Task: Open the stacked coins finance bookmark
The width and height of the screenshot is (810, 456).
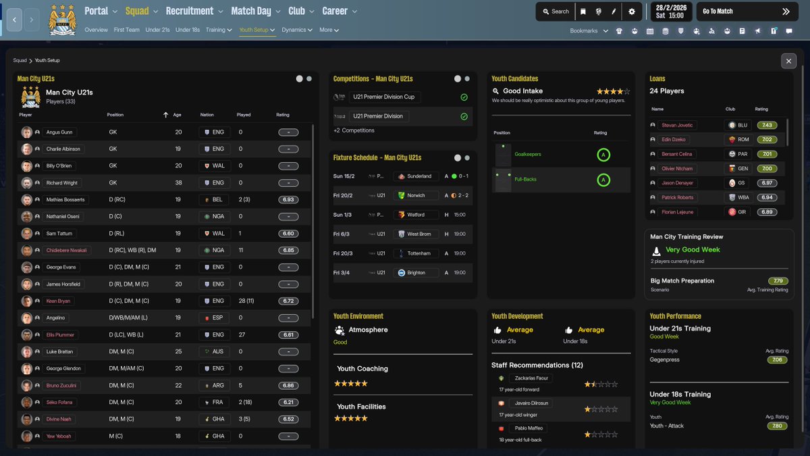Action: 665,31
